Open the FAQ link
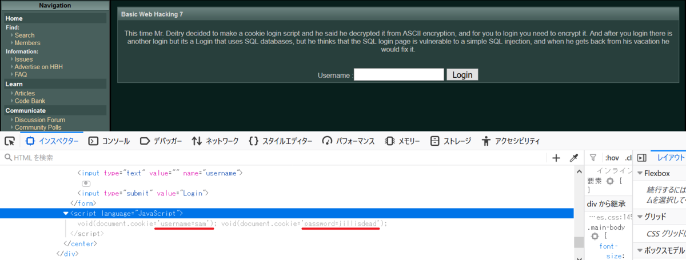 tap(21, 74)
